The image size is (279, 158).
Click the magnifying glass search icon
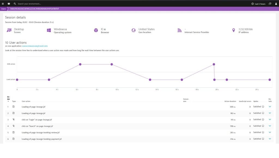[15, 4]
